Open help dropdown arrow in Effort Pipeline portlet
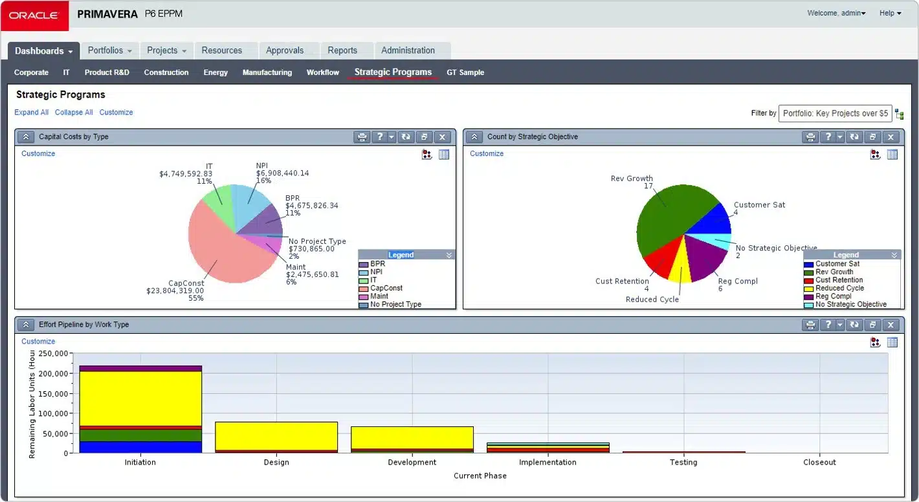919x502 pixels. 839,325
